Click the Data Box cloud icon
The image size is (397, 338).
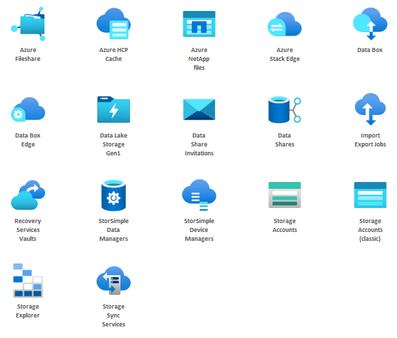pos(370,24)
